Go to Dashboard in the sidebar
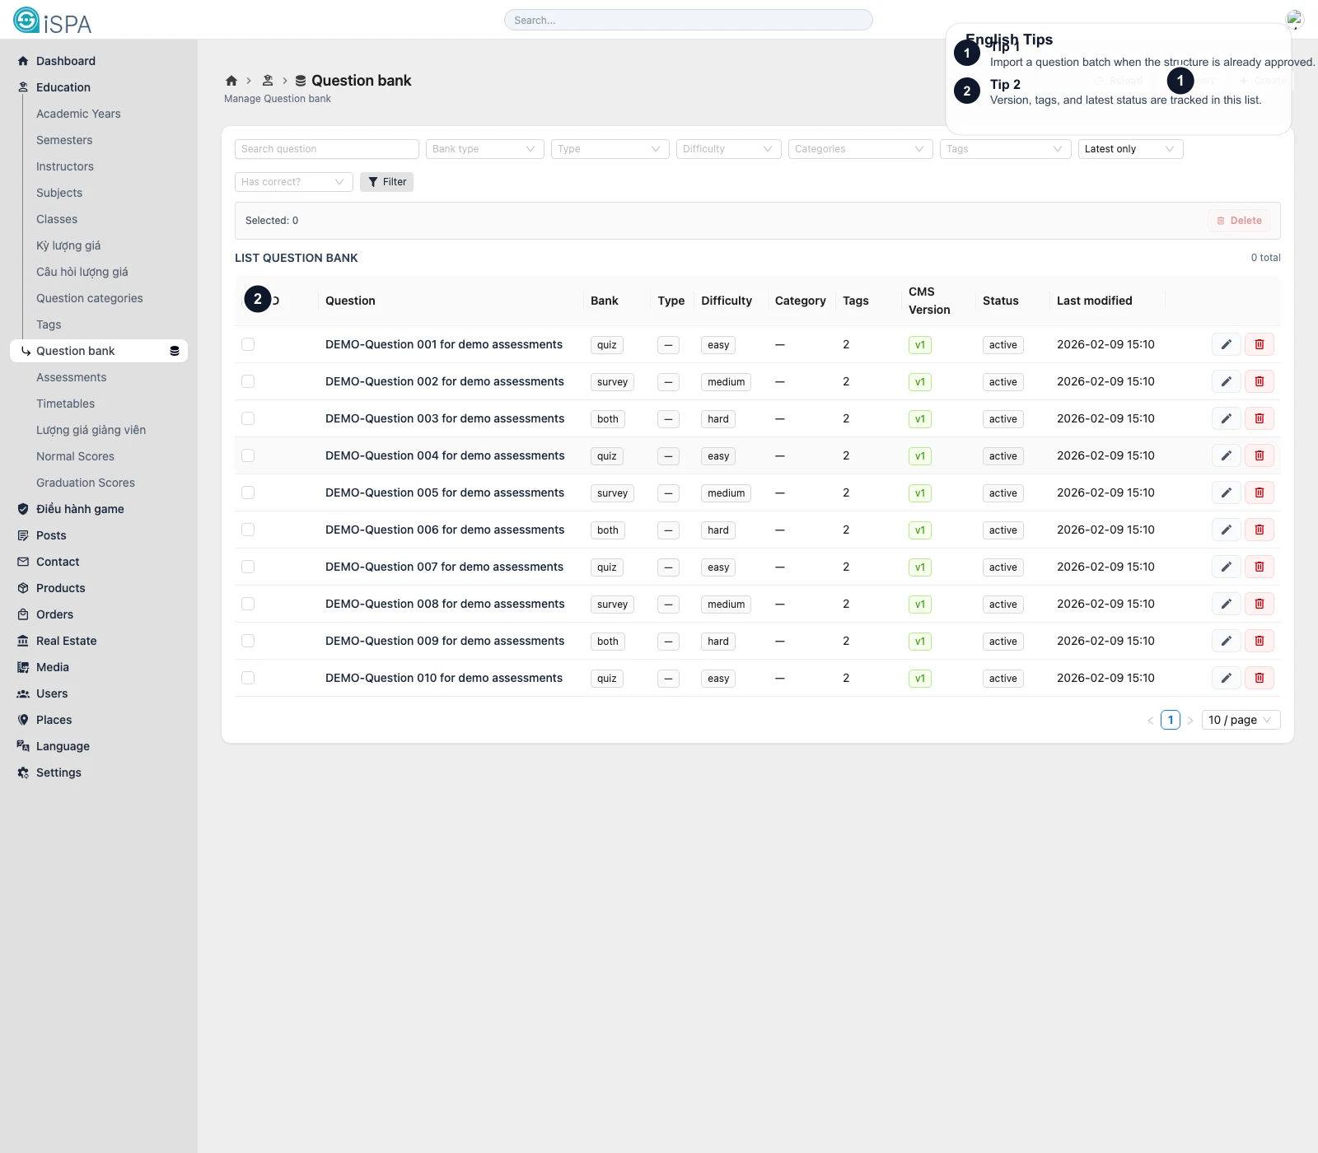 coord(66,61)
